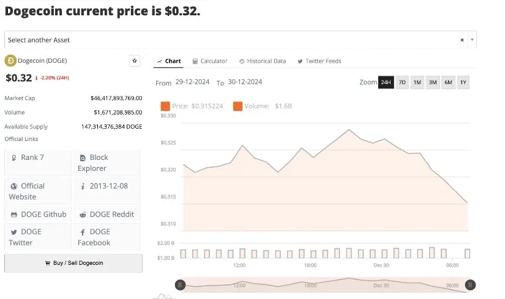
Task: Select the 7D zoom range
Action: 402,82
